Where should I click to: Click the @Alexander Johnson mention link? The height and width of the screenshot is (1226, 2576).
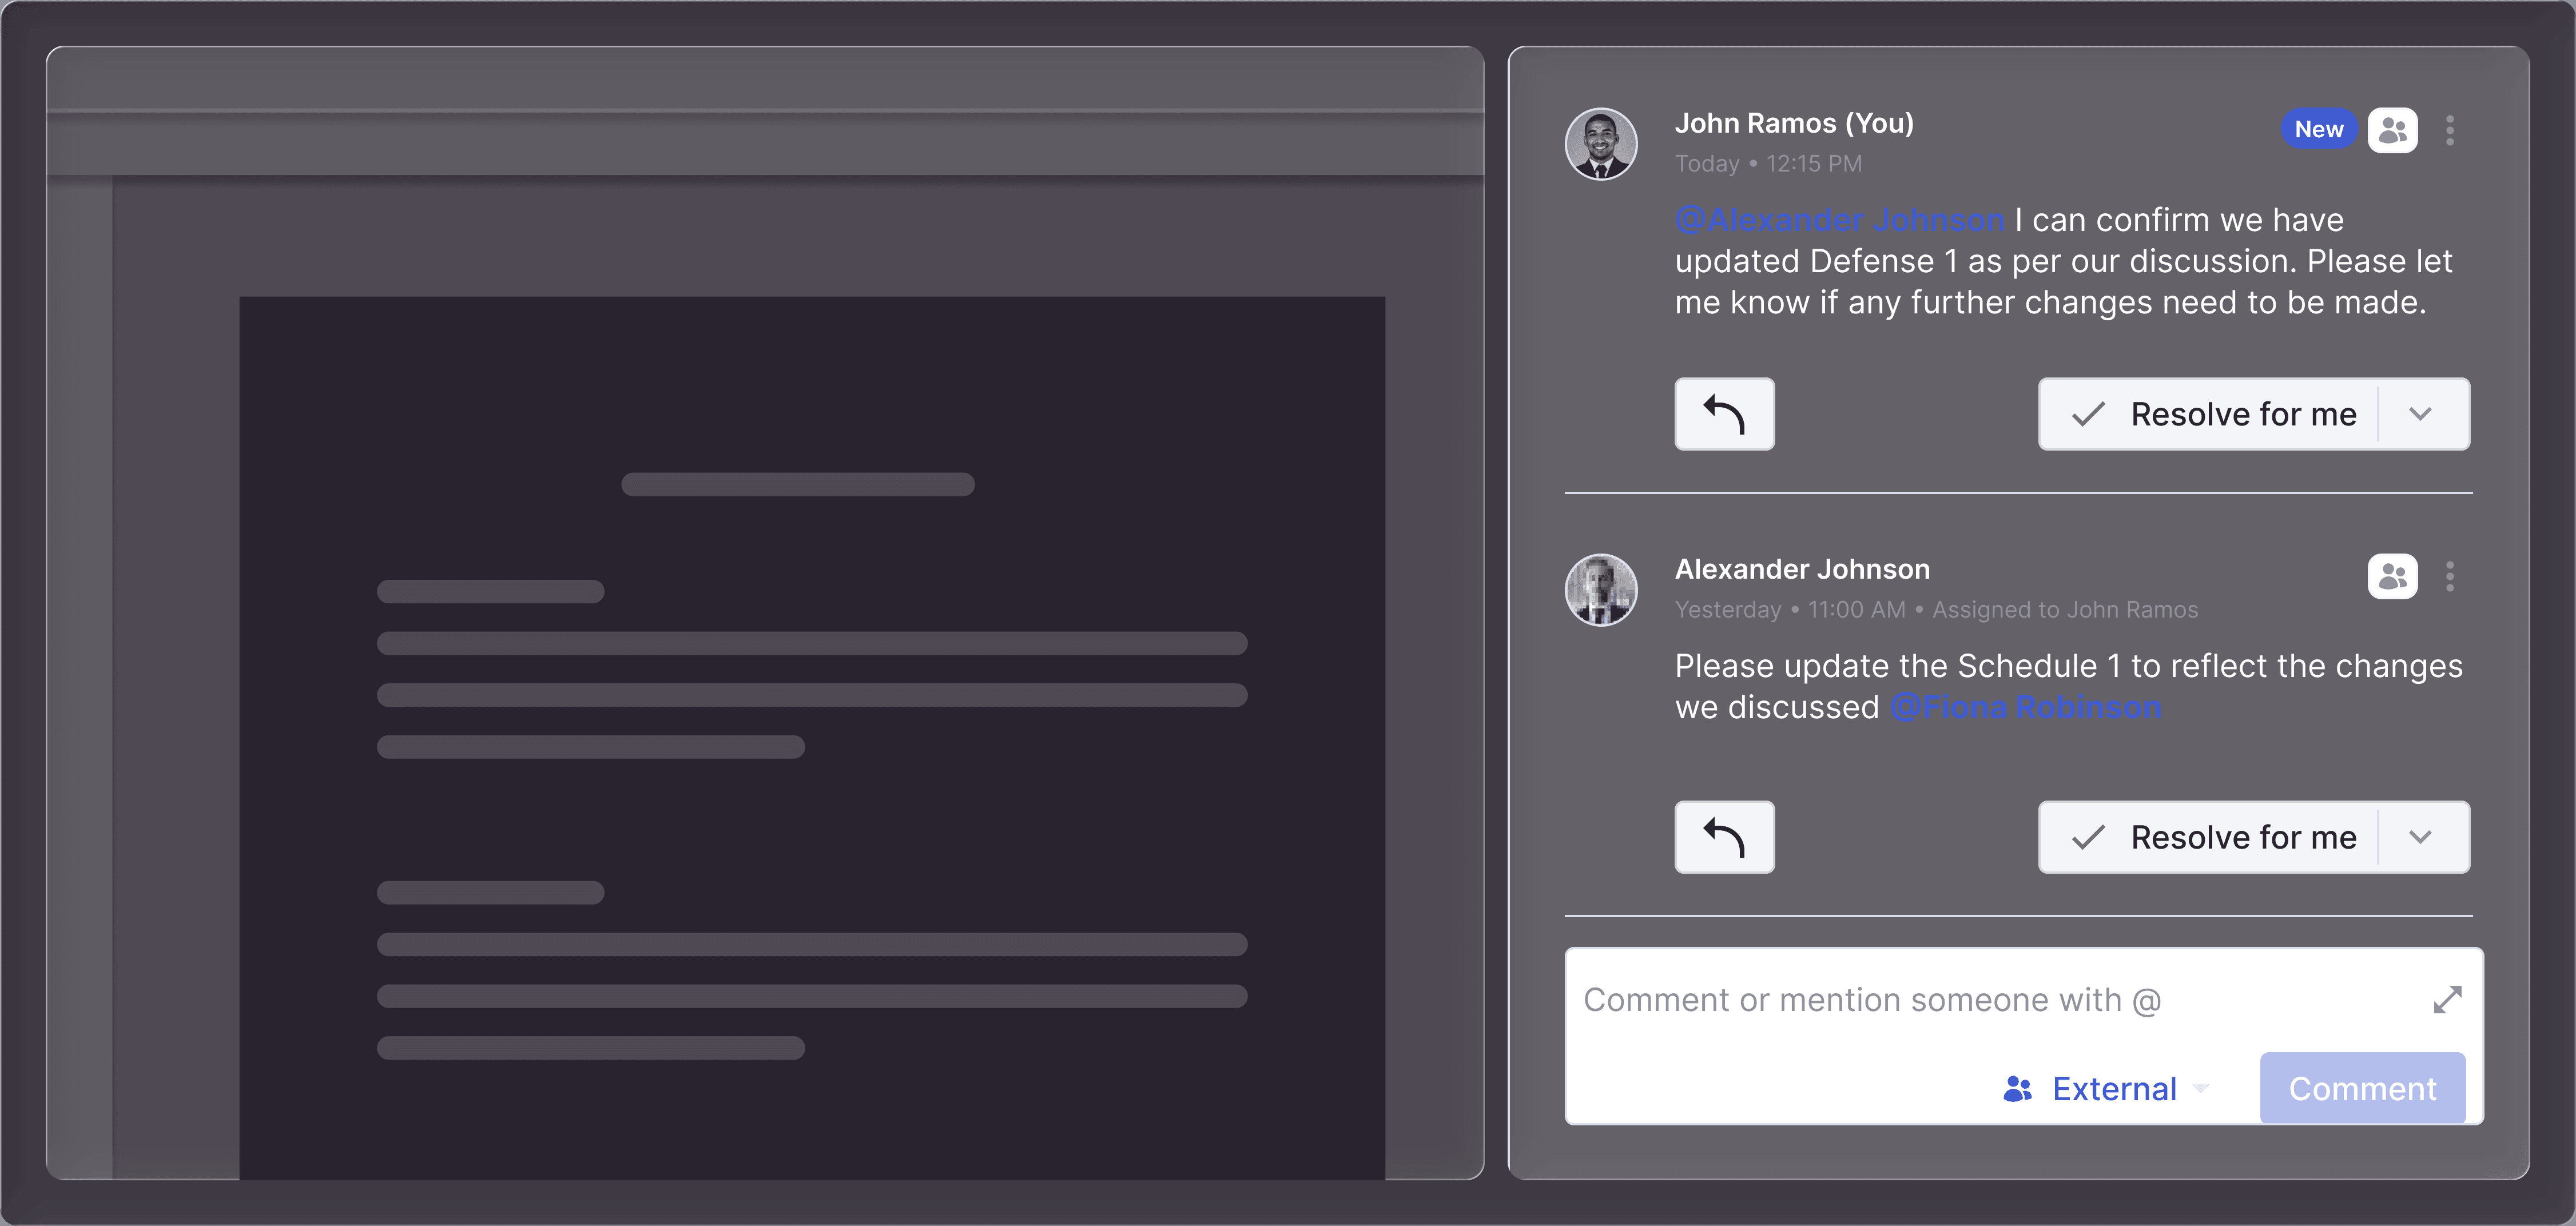(1839, 220)
